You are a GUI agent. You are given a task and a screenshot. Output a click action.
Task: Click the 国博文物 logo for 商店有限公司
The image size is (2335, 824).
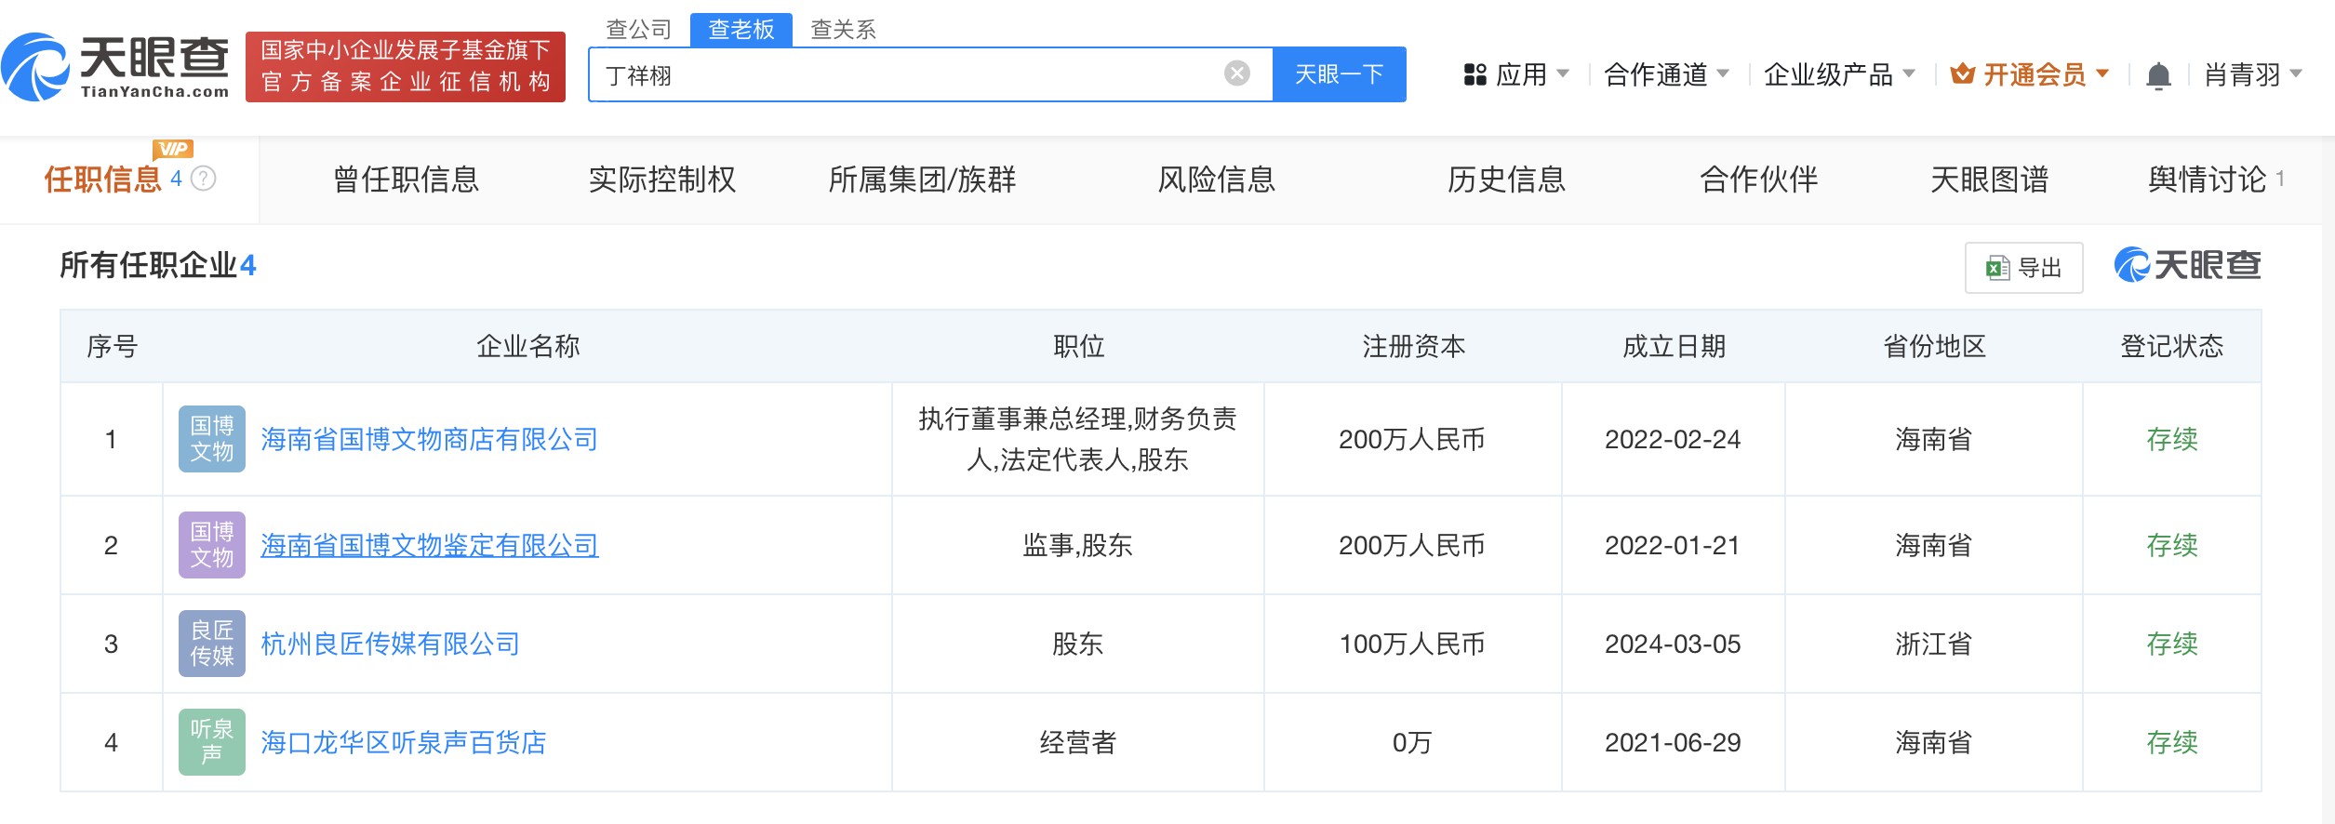[212, 439]
